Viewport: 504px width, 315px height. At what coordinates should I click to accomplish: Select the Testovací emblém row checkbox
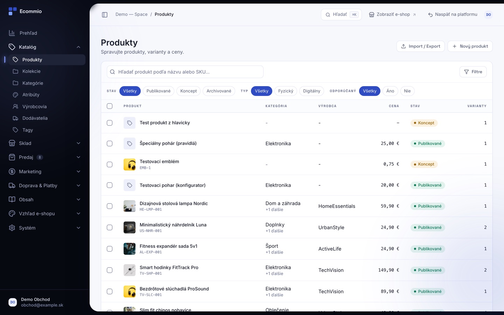click(110, 164)
